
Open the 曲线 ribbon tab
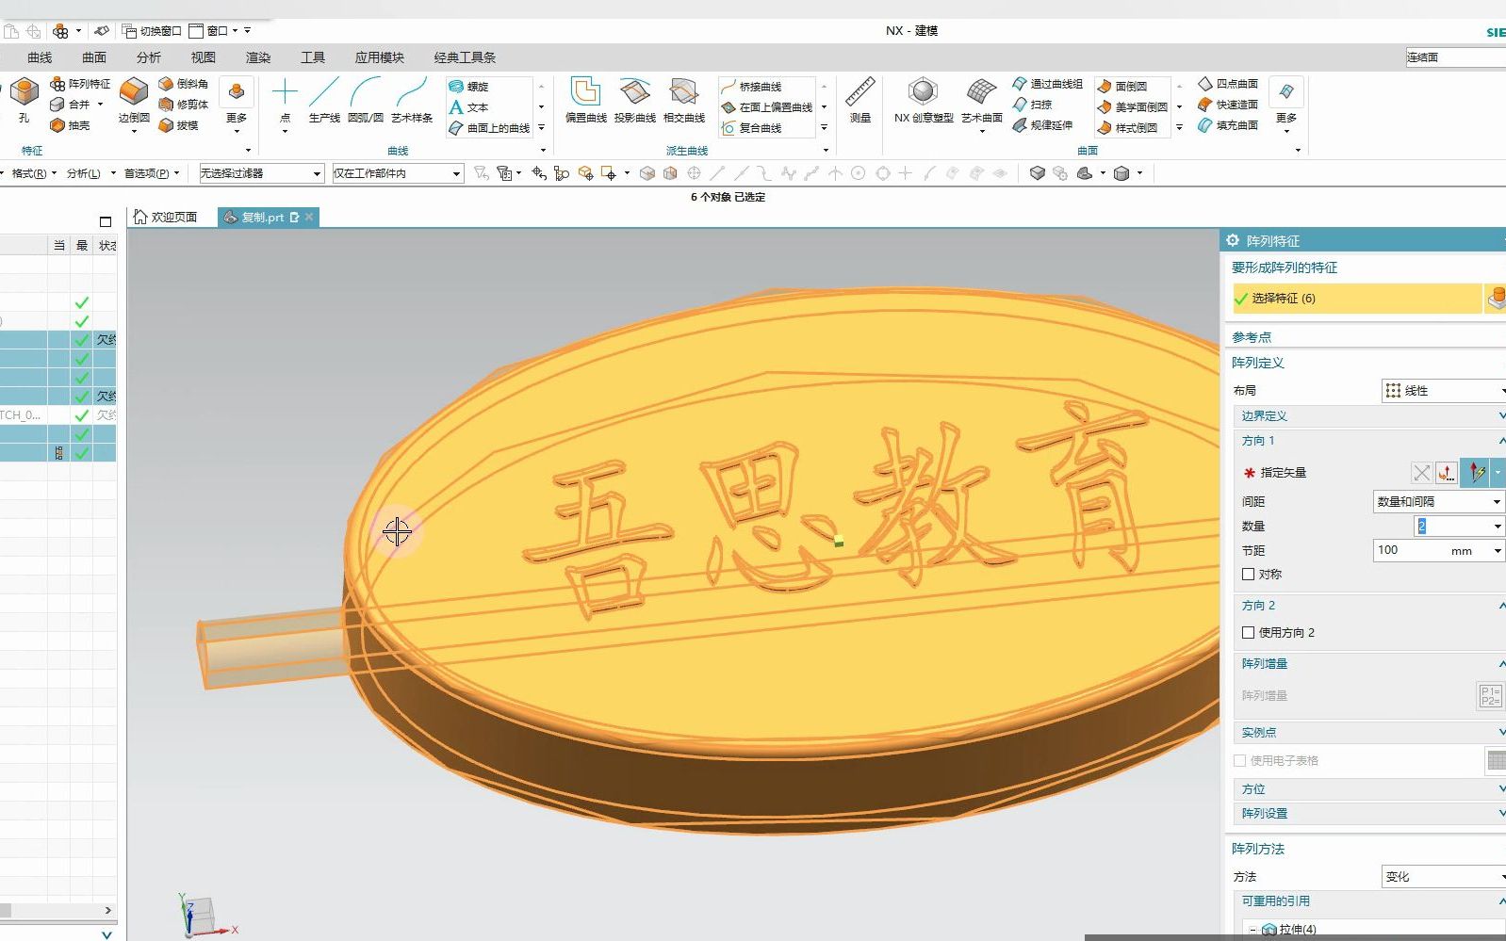40,57
